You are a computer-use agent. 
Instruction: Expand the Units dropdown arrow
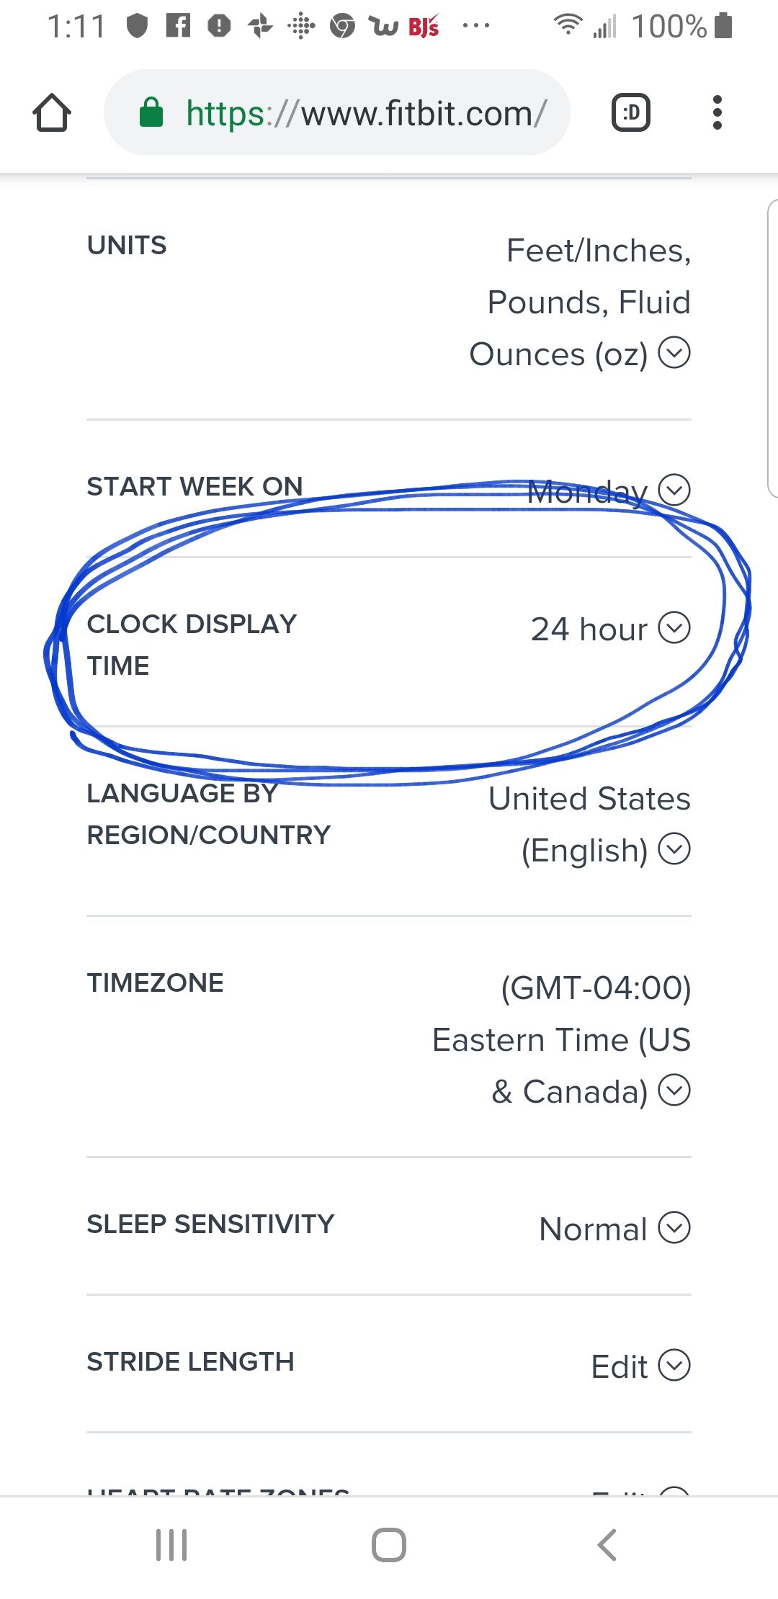tap(674, 353)
